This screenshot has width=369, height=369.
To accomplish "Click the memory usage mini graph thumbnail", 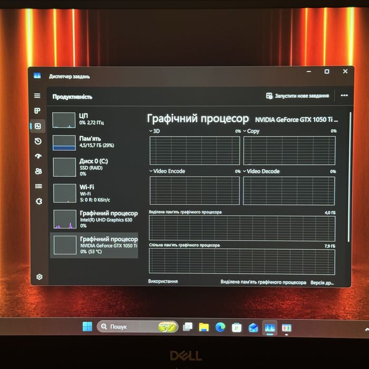I will [64, 143].
